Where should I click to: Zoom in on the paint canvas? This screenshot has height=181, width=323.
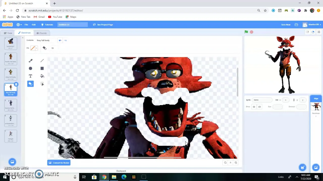(x=236, y=163)
